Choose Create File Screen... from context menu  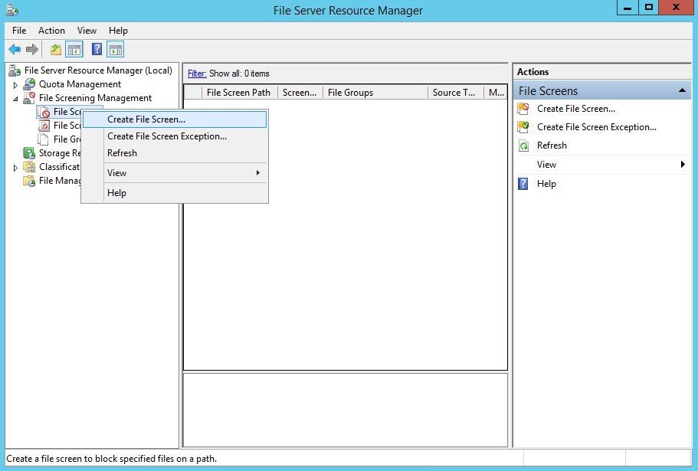pyautogui.click(x=175, y=119)
